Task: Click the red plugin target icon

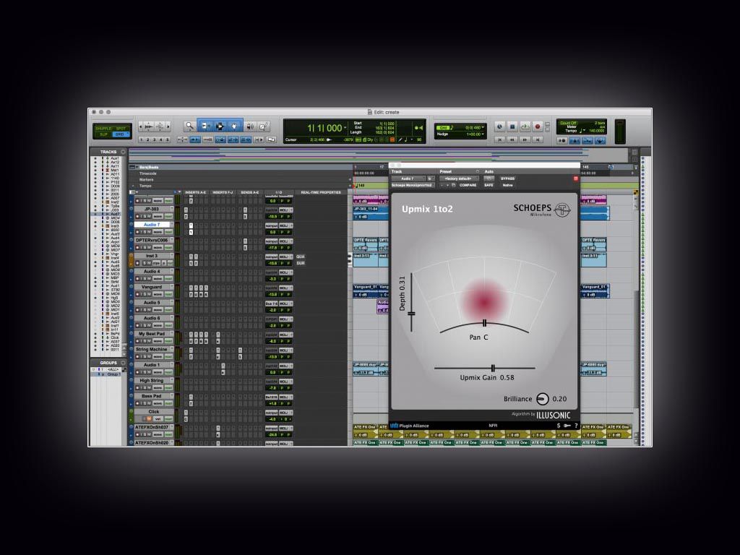Action: [576, 178]
